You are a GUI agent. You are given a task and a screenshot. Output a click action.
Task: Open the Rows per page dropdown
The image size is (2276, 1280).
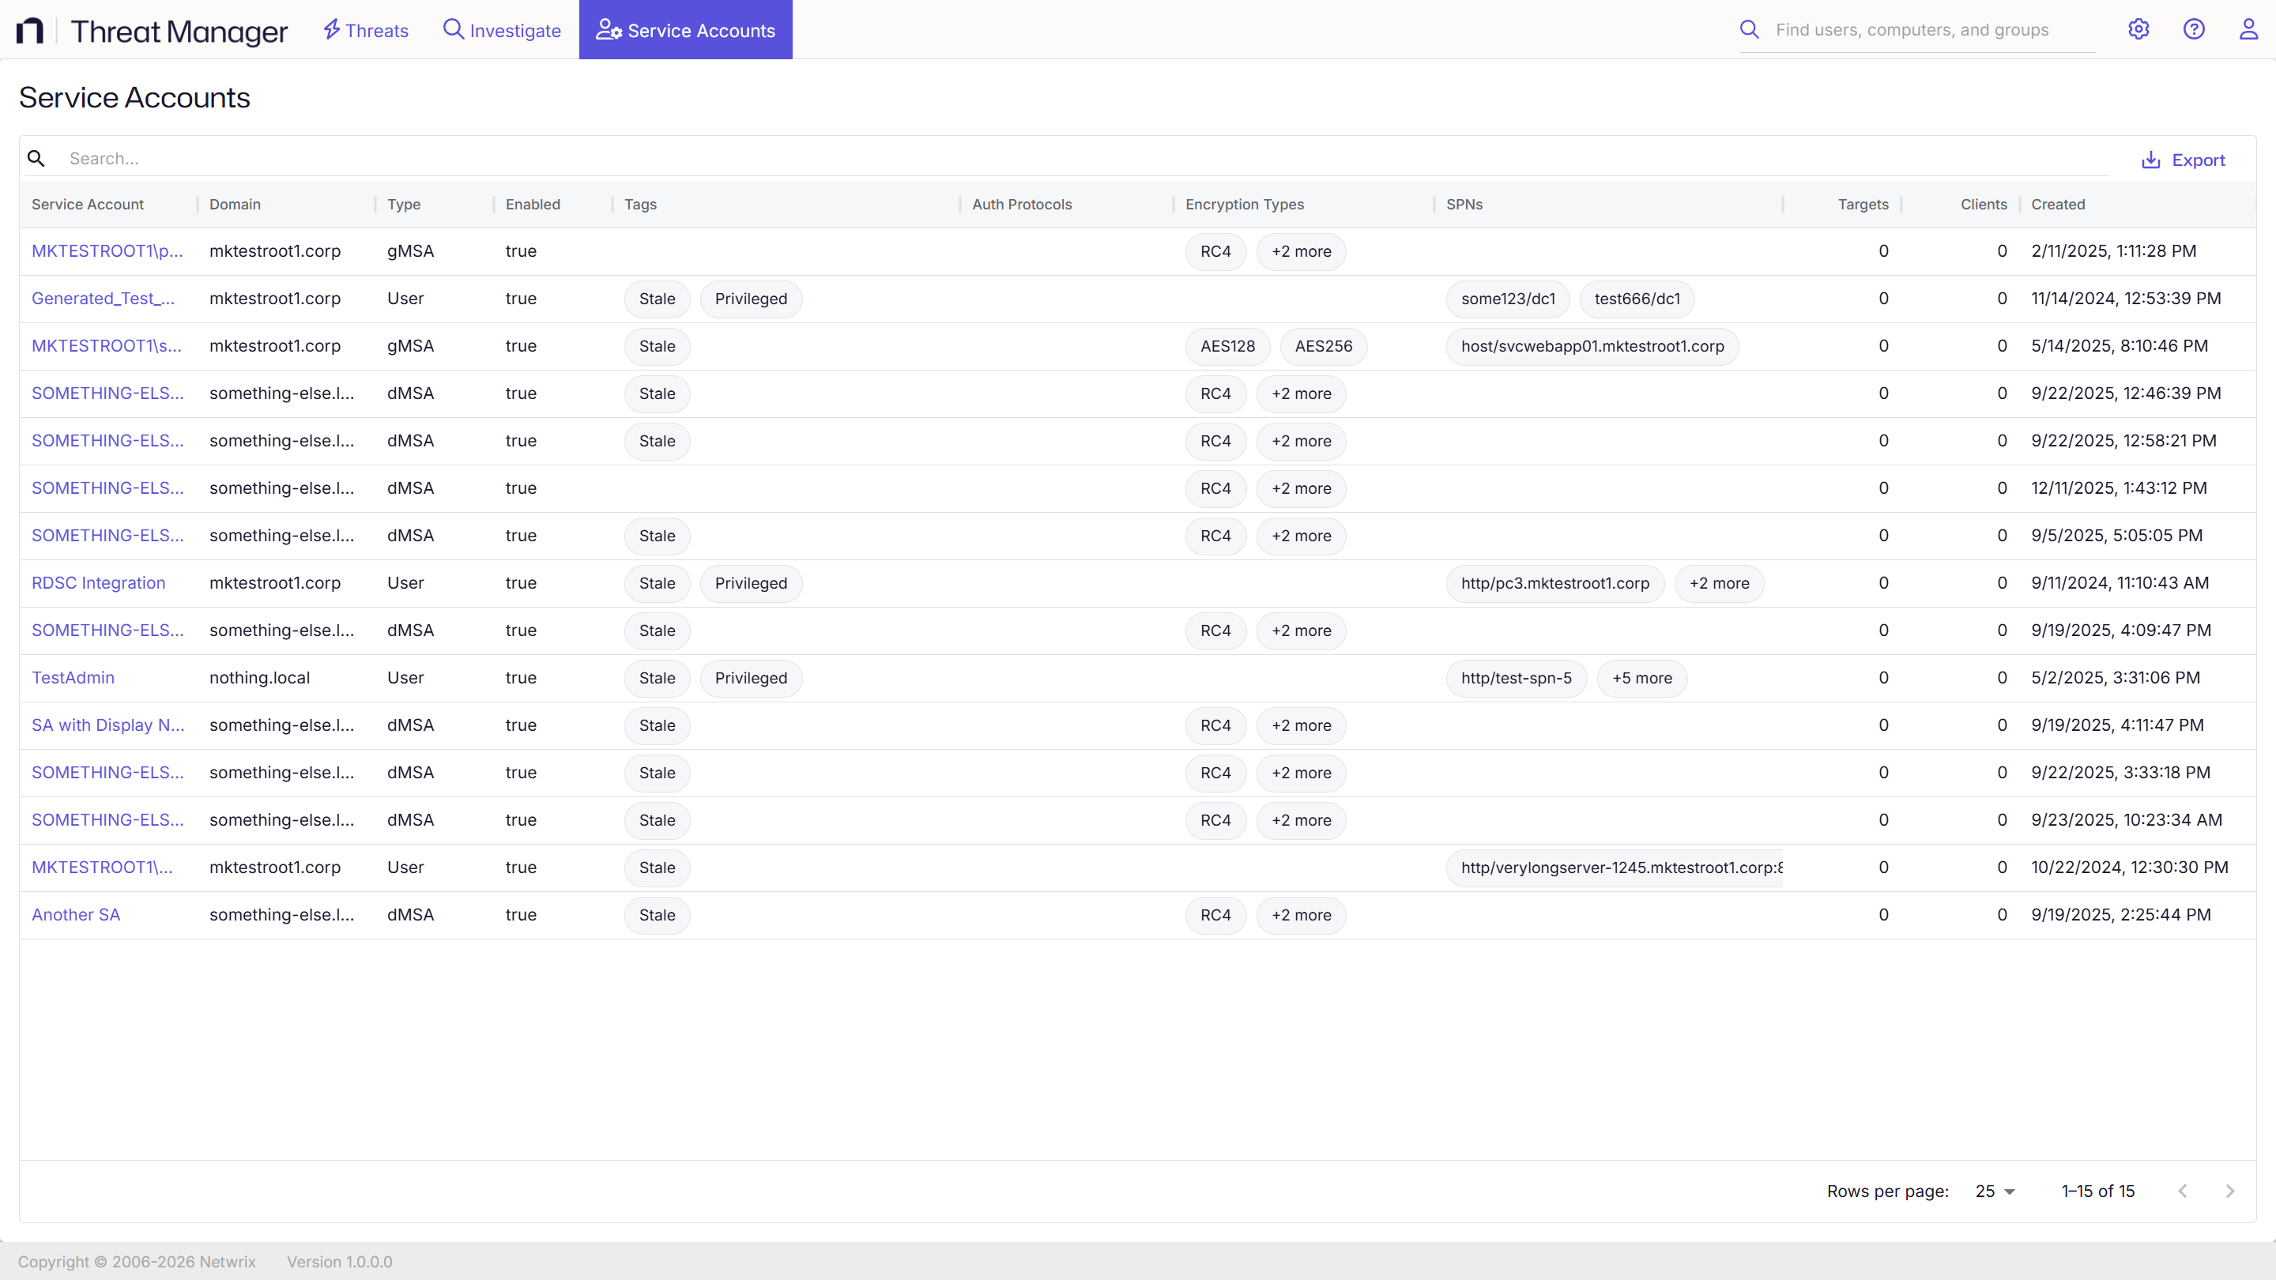click(x=1995, y=1191)
